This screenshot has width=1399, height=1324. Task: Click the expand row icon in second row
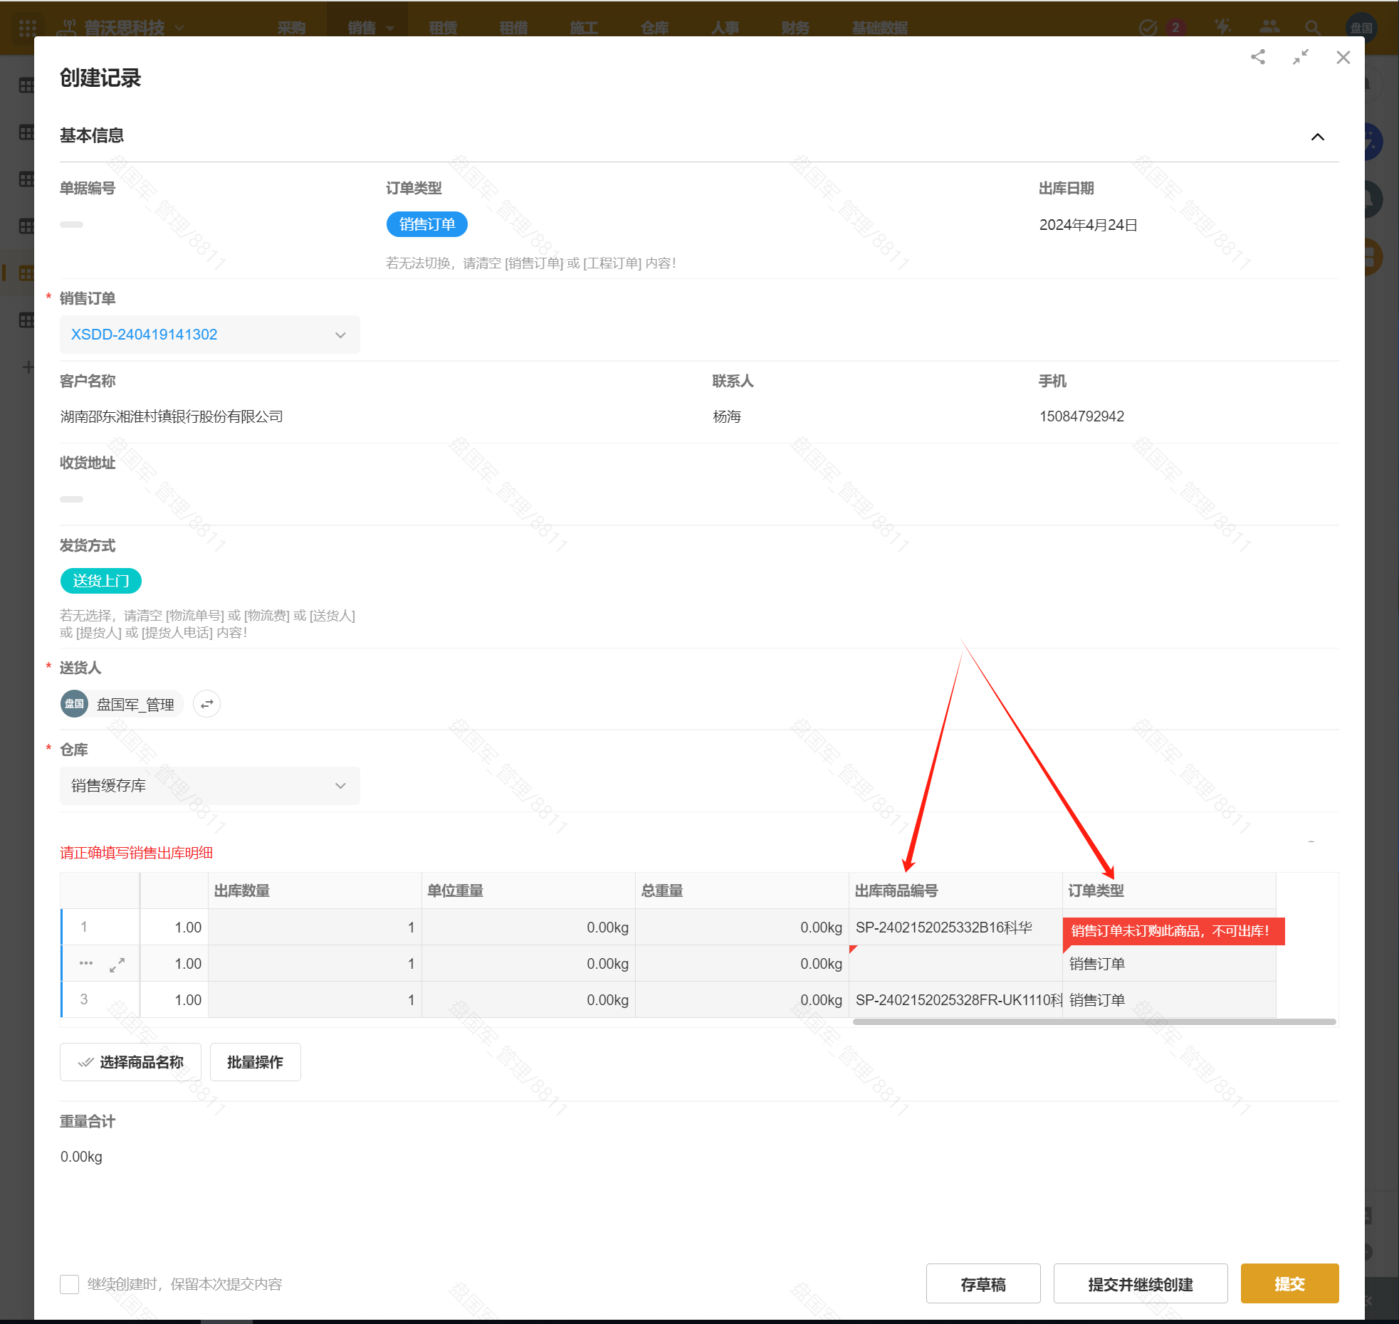(117, 965)
